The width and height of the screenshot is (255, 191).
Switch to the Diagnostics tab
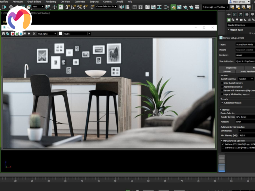click(x=231, y=68)
